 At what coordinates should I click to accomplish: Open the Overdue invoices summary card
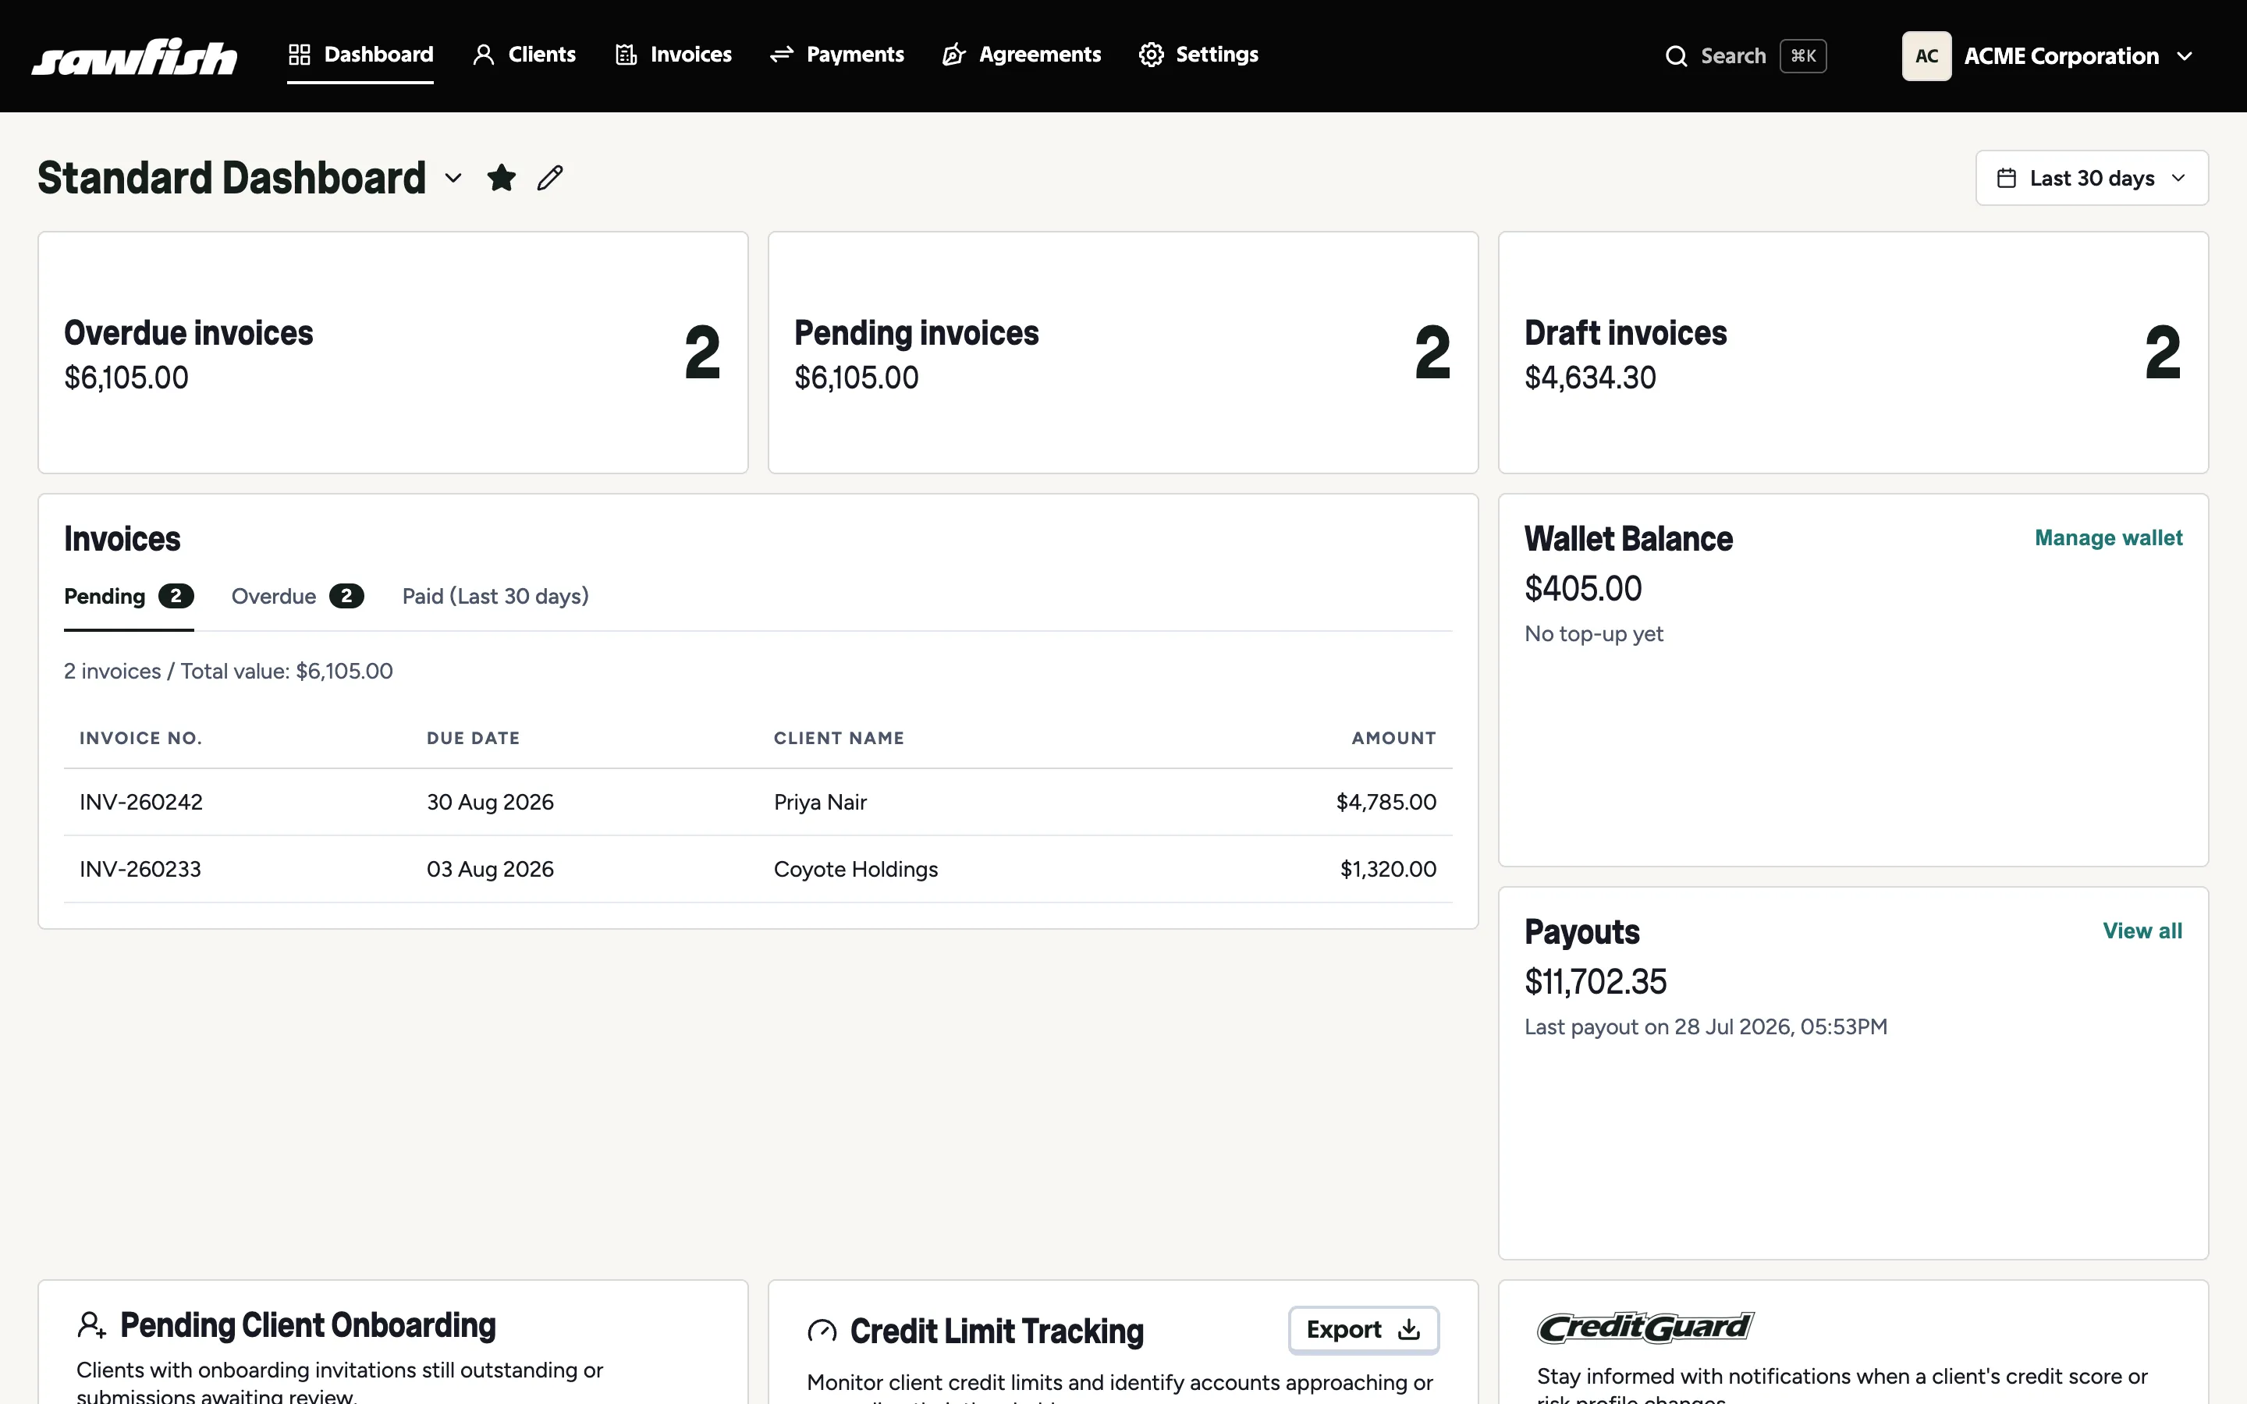392,353
